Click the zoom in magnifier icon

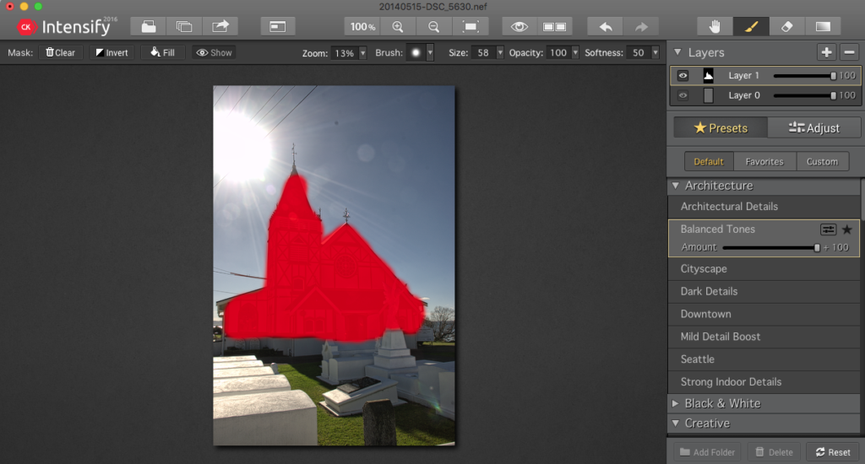click(x=398, y=26)
